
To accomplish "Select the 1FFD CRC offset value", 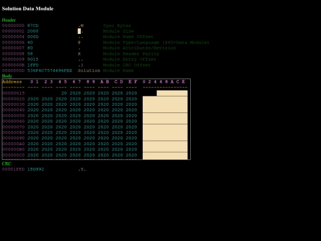I will (33, 65).
